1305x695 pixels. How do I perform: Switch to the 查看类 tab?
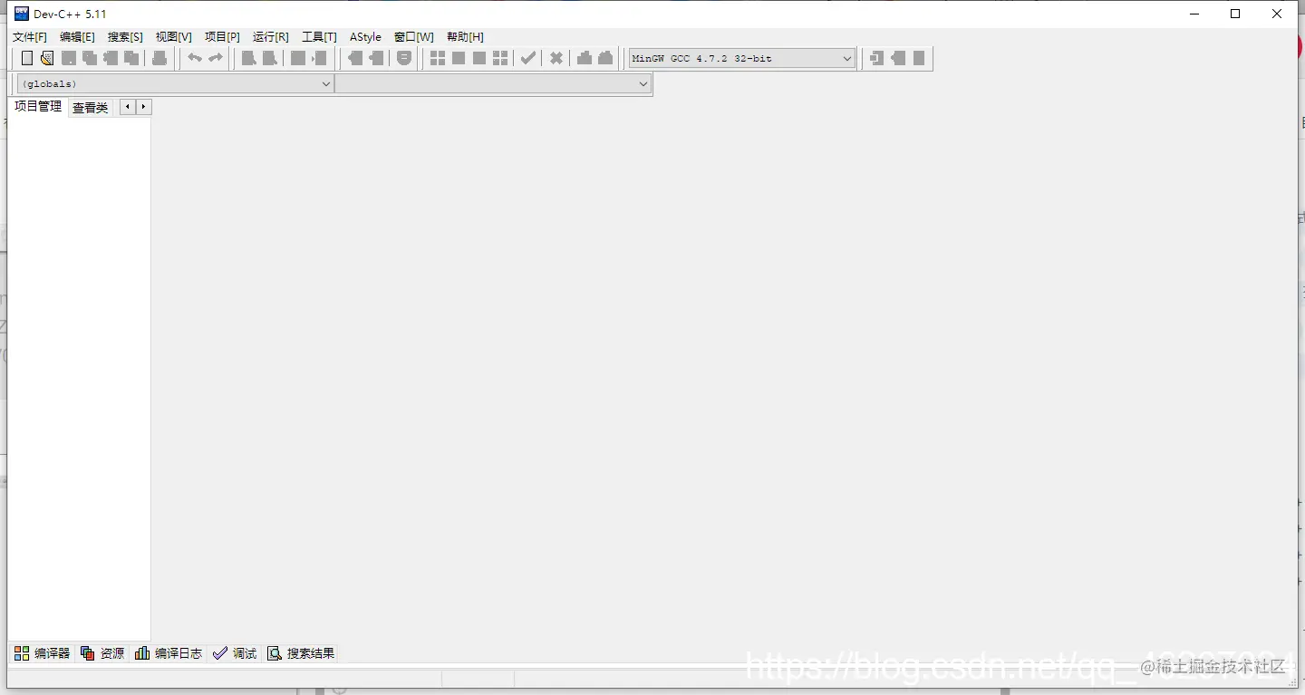coord(91,108)
